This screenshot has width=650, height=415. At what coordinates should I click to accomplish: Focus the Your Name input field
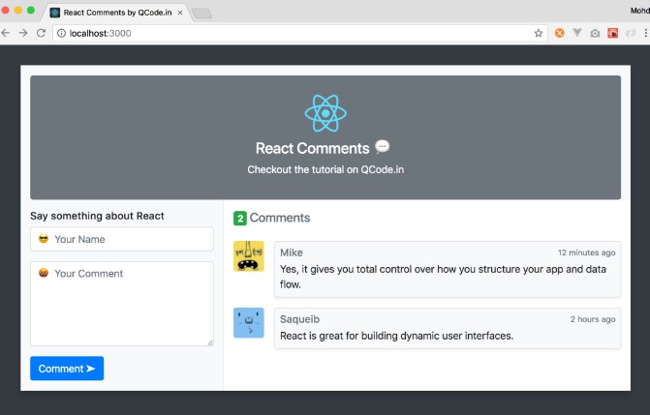[x=122, y=239]
